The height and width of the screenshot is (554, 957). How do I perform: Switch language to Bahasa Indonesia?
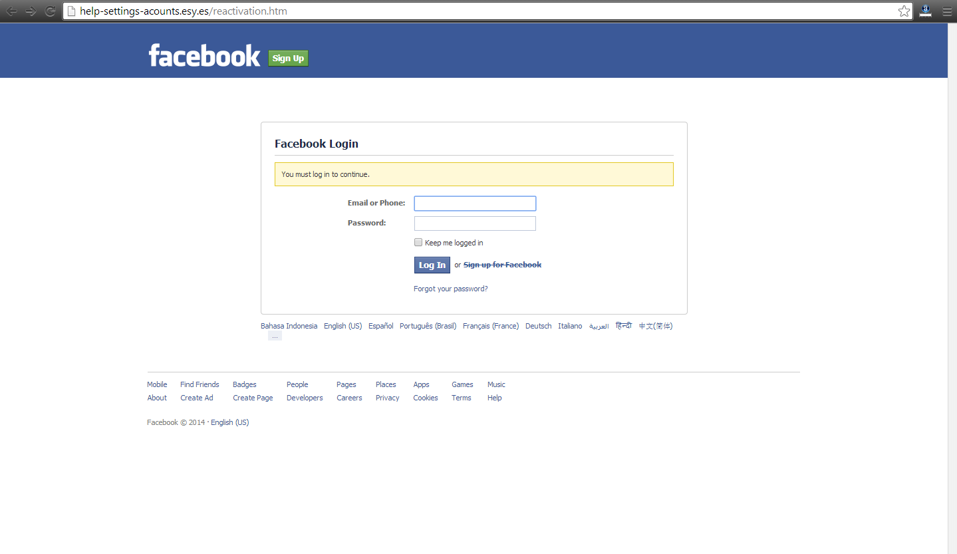[289, 326]
